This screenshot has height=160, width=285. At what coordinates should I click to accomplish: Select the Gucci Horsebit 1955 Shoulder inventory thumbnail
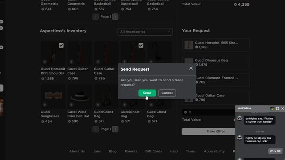click(x=53, y=53)
